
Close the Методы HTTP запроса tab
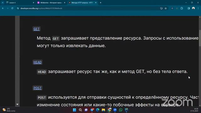tap(95, 3)
